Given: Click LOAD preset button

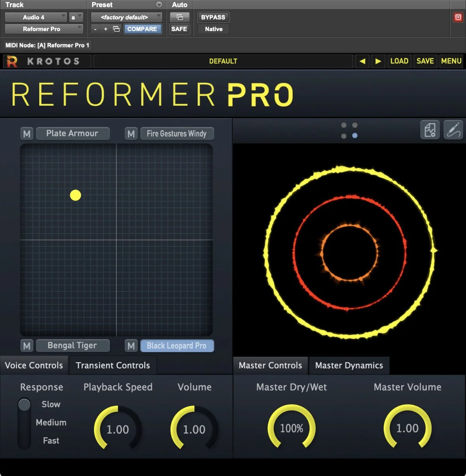Looking at the screenshot, I should coord(399,61).
